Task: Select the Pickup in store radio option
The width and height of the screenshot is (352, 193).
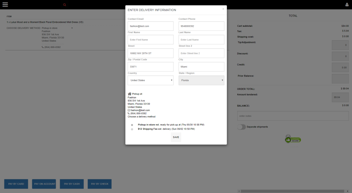Action: (132, 125)
